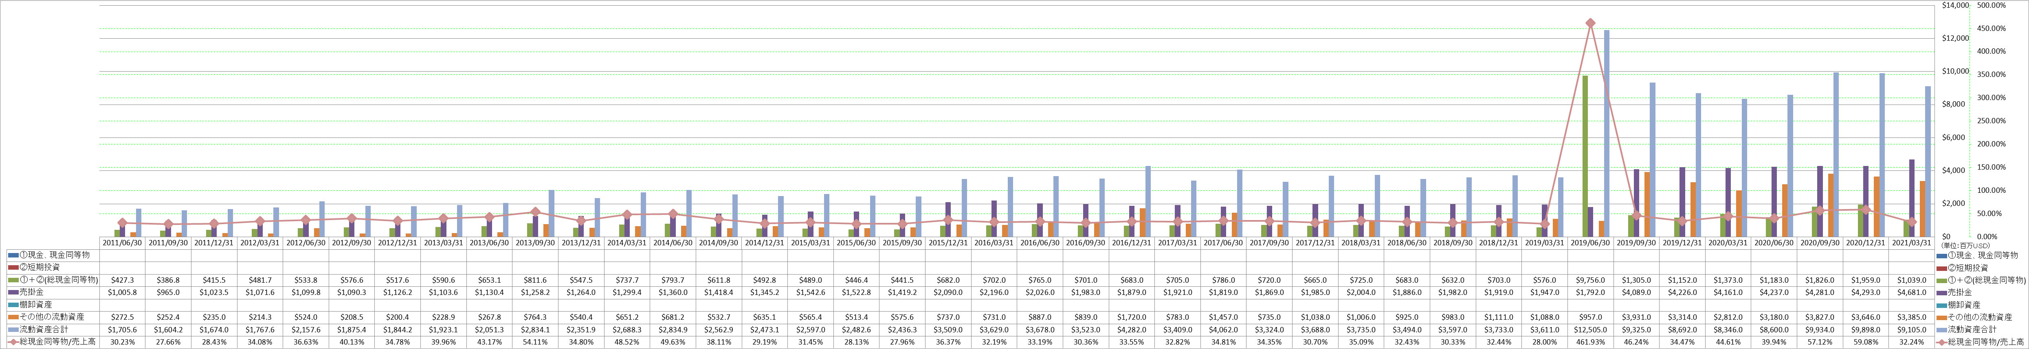Select the $9,934.0 cell for 2020/09/30

coord(1820,330)
